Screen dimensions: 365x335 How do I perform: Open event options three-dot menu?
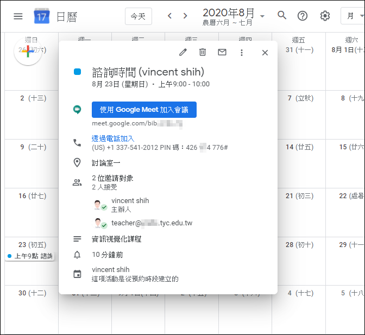click(x=242, y=53)
